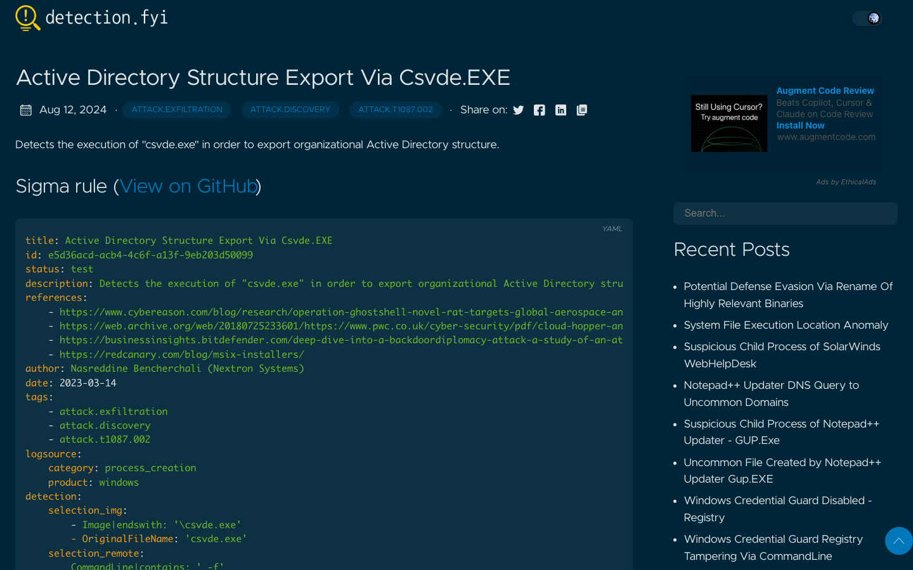913x570 pixels.
Task: Click the View on GitHub link
Action: [x=188, y=186]
